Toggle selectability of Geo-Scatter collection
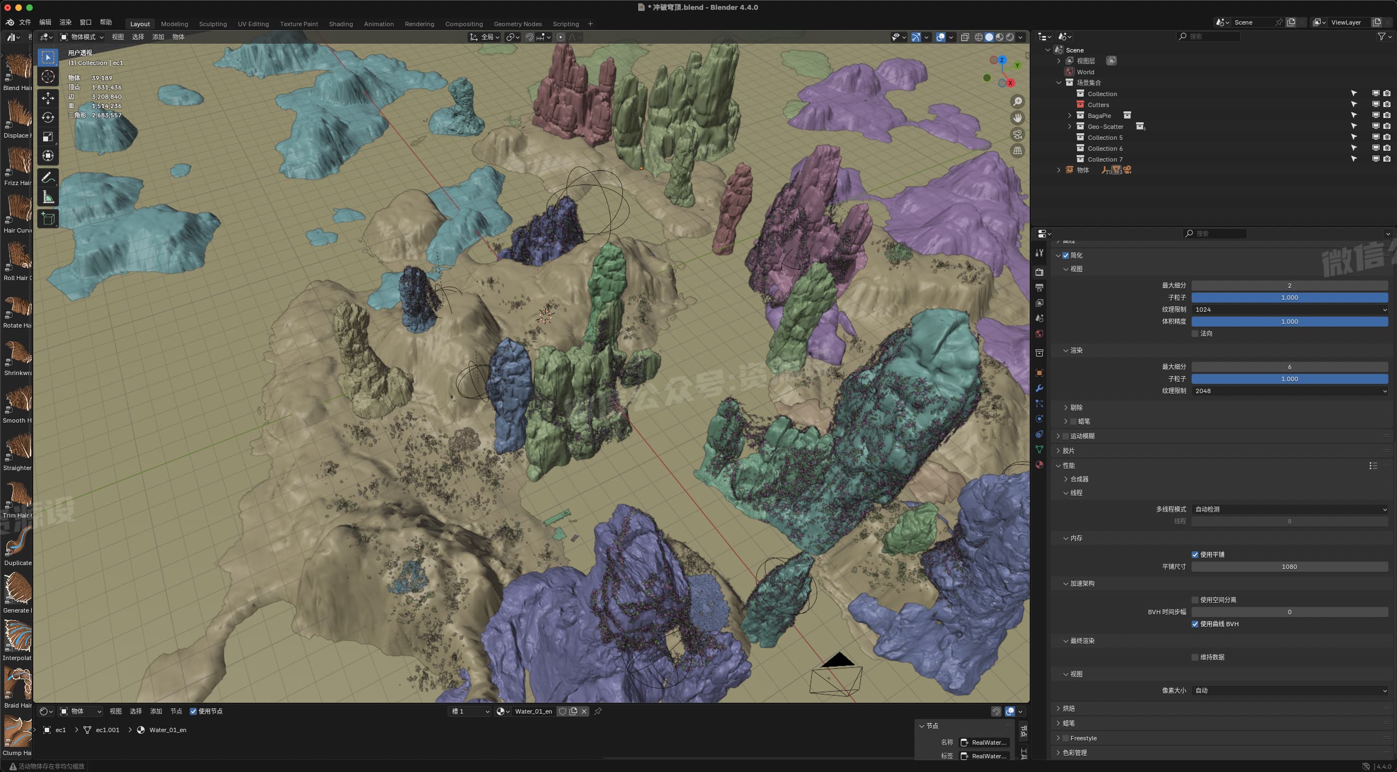The image size is (1397, 772). (1353, 126)
